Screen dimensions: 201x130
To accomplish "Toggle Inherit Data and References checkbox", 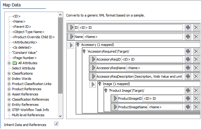I will pyautogui.click(x=56, y=124).
